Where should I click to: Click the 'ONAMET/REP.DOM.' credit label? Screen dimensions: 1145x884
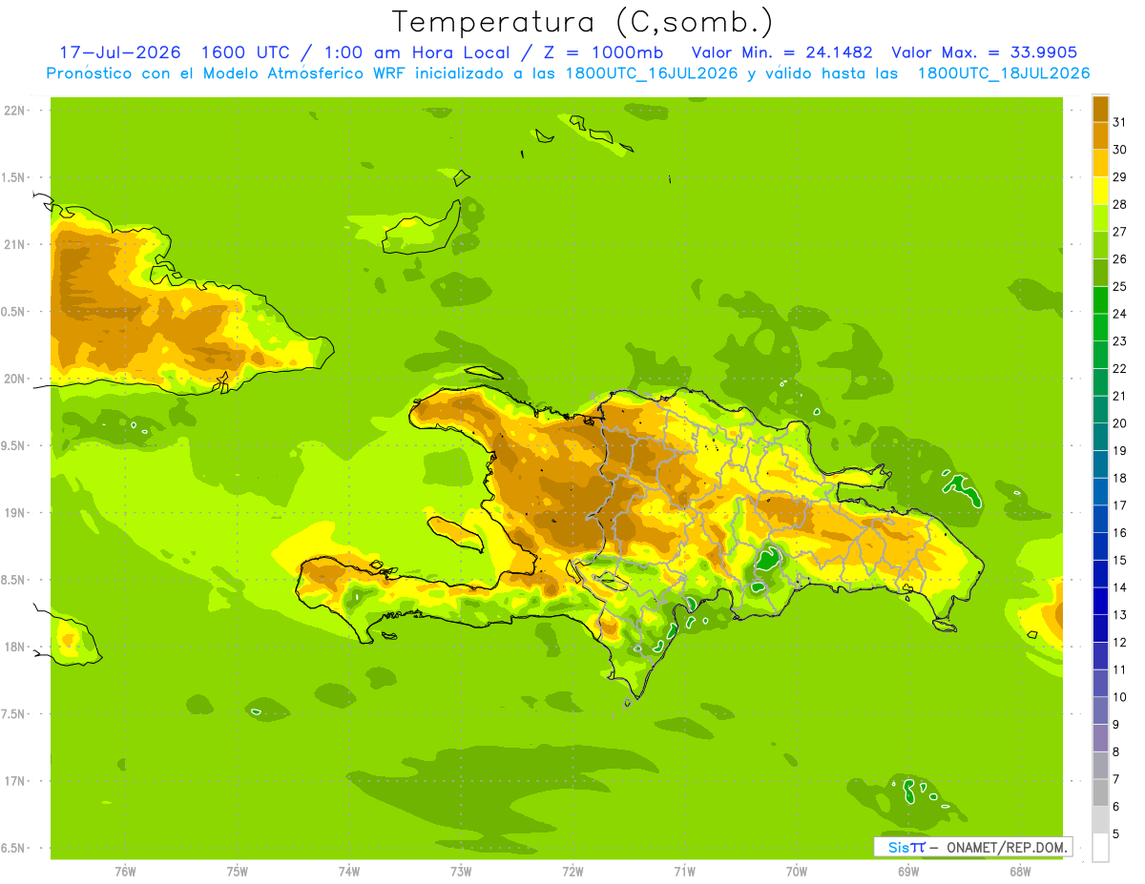pos(1007,847)
